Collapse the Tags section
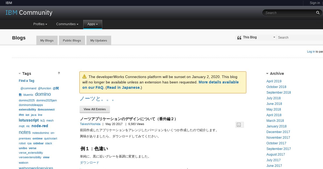Viewport: 323px width, 169px height. [20, 74]
